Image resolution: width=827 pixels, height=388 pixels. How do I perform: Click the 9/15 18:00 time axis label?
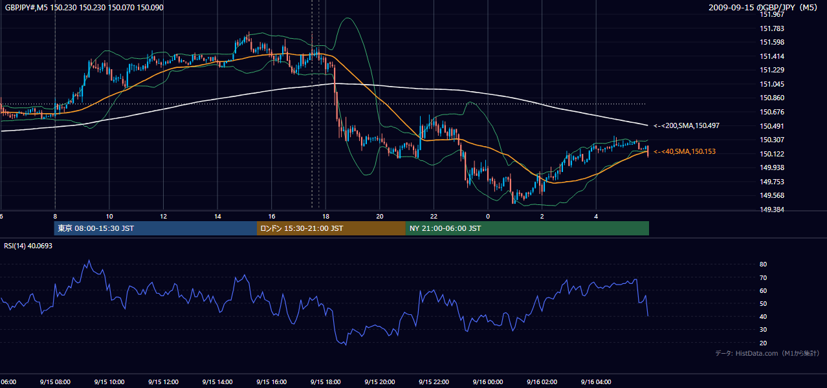point(325,382)
